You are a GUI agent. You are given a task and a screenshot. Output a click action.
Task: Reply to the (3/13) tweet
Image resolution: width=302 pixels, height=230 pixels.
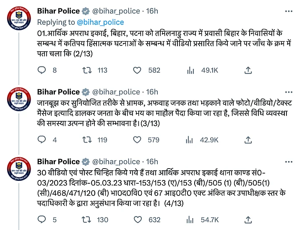point(42,140)
